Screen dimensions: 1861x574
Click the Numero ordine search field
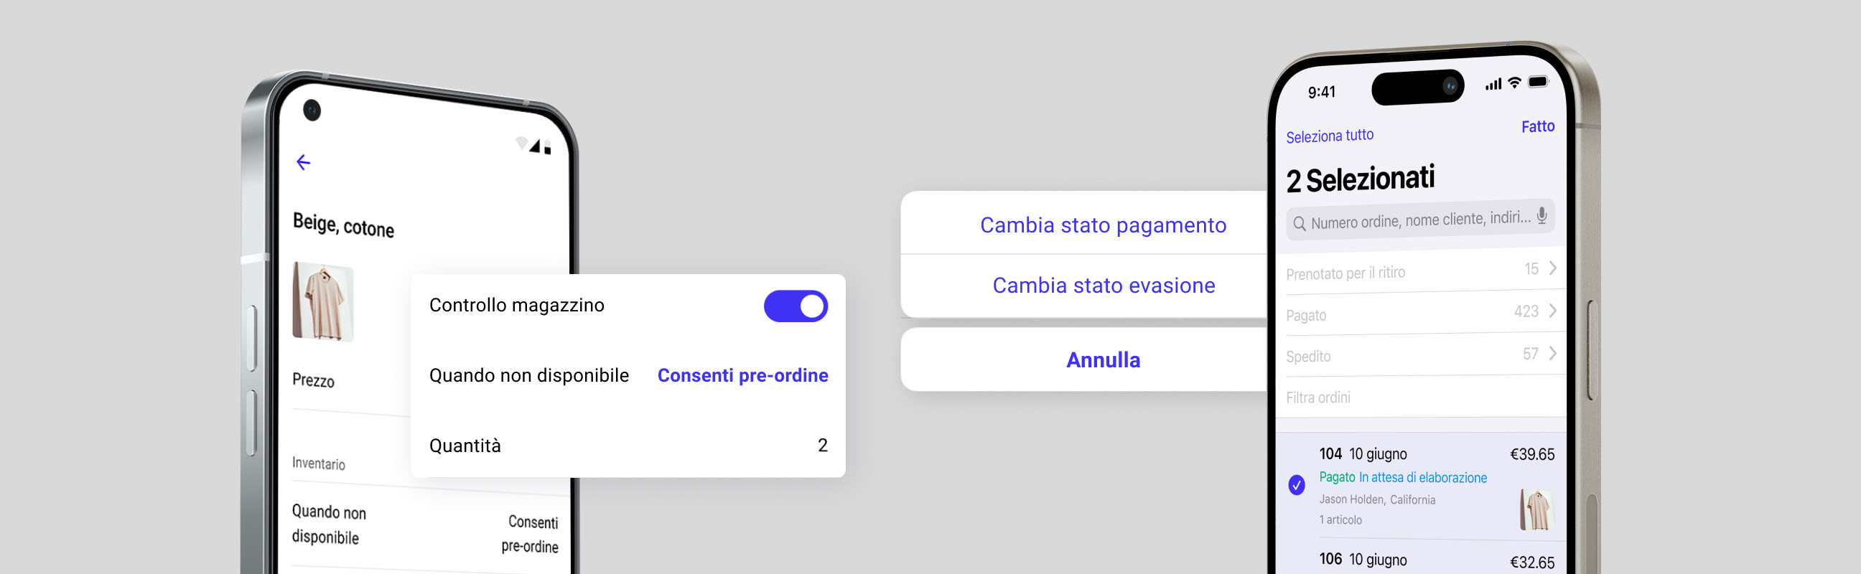tap(1419, 220)
